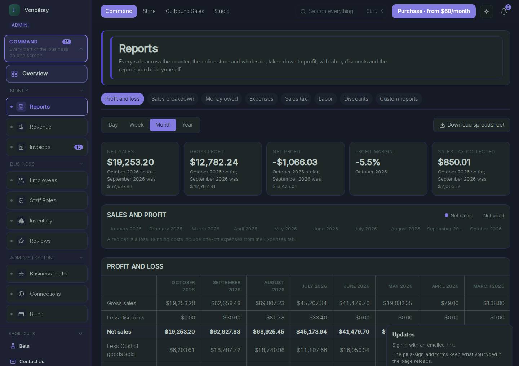Click the Billing card icon

(21, 314)
